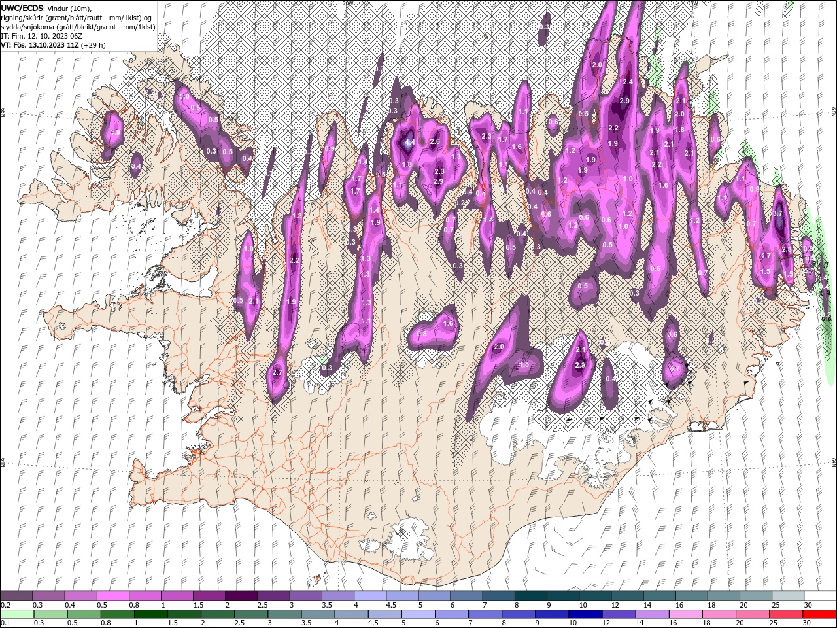Pick the snow legend swatch between 0.2 and 0.3
This screenshot has width=837, height=628.
pyautogui.click(x=16, y=595)
